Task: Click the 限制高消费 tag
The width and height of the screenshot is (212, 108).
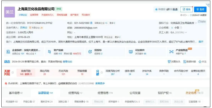Action: point(62,15)
